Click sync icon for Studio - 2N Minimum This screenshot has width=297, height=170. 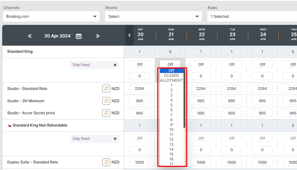tap(106, 101)
